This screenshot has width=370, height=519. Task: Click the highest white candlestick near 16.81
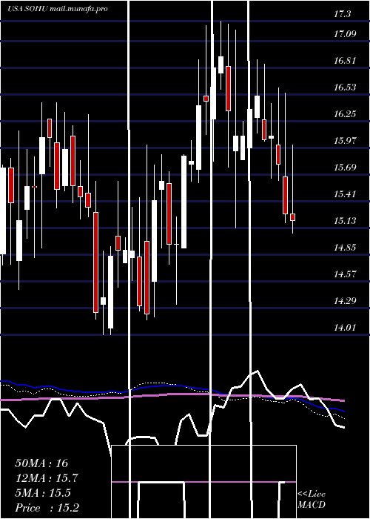point(221,65)
